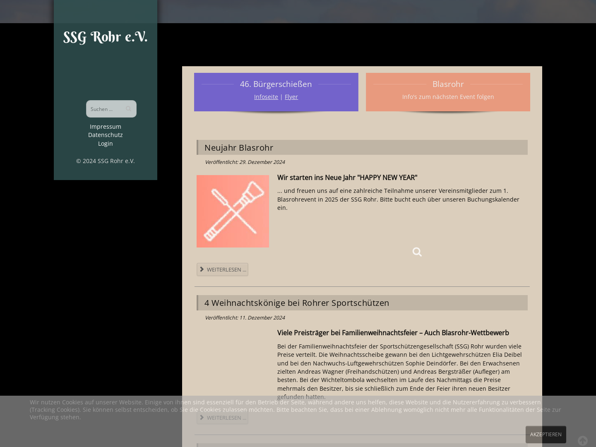The image size is (596, 447).
Task: Go to the Login page
Action: point(106,144)
